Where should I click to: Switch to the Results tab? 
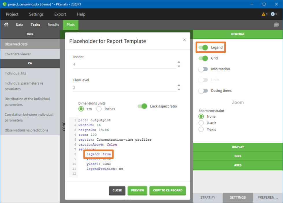(53, 25)
